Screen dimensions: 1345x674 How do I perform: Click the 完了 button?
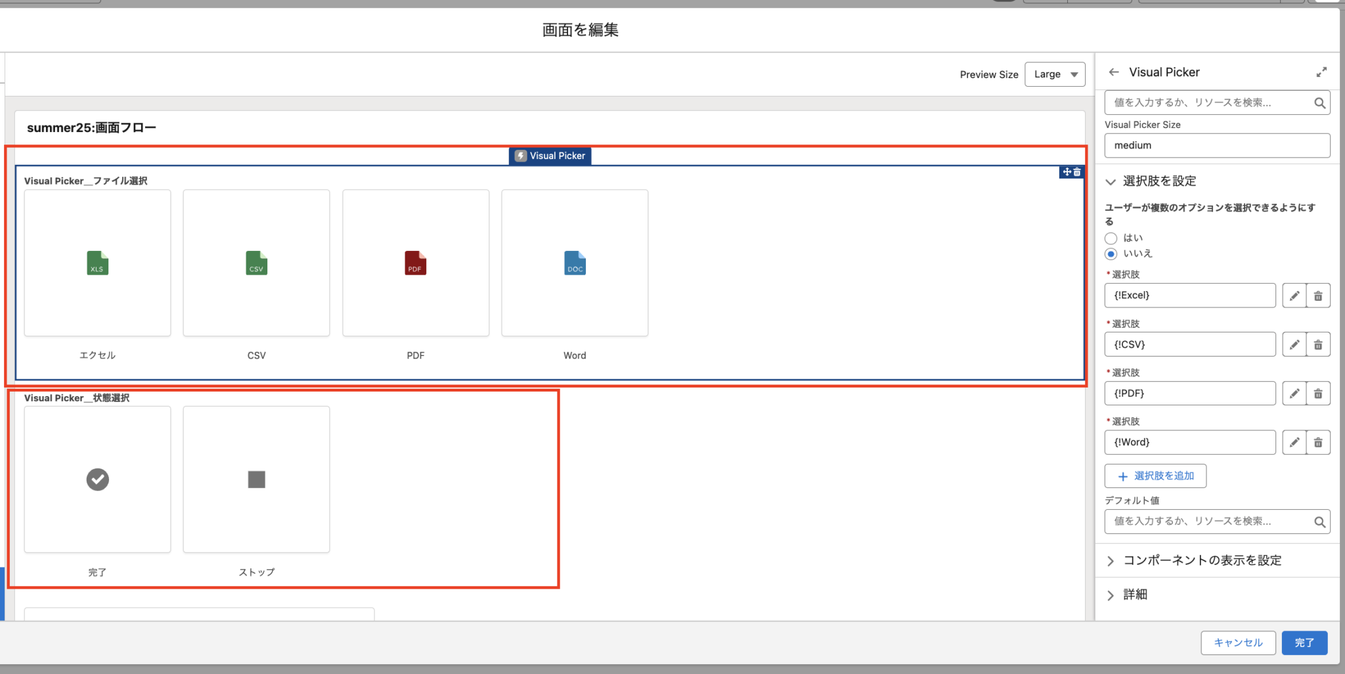click(1304, 642)
